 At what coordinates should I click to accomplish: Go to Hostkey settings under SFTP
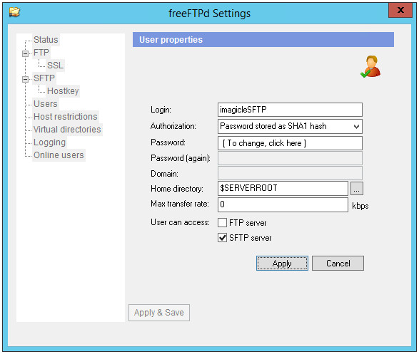(x=63, y=91)
